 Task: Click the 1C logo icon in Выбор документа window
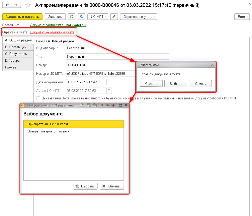pos(22,105)
